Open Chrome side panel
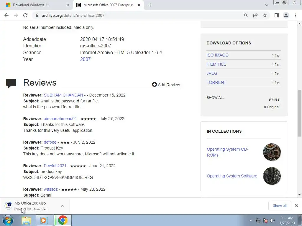Viewport: 302px width, 226px height. [x=277, y=15]
